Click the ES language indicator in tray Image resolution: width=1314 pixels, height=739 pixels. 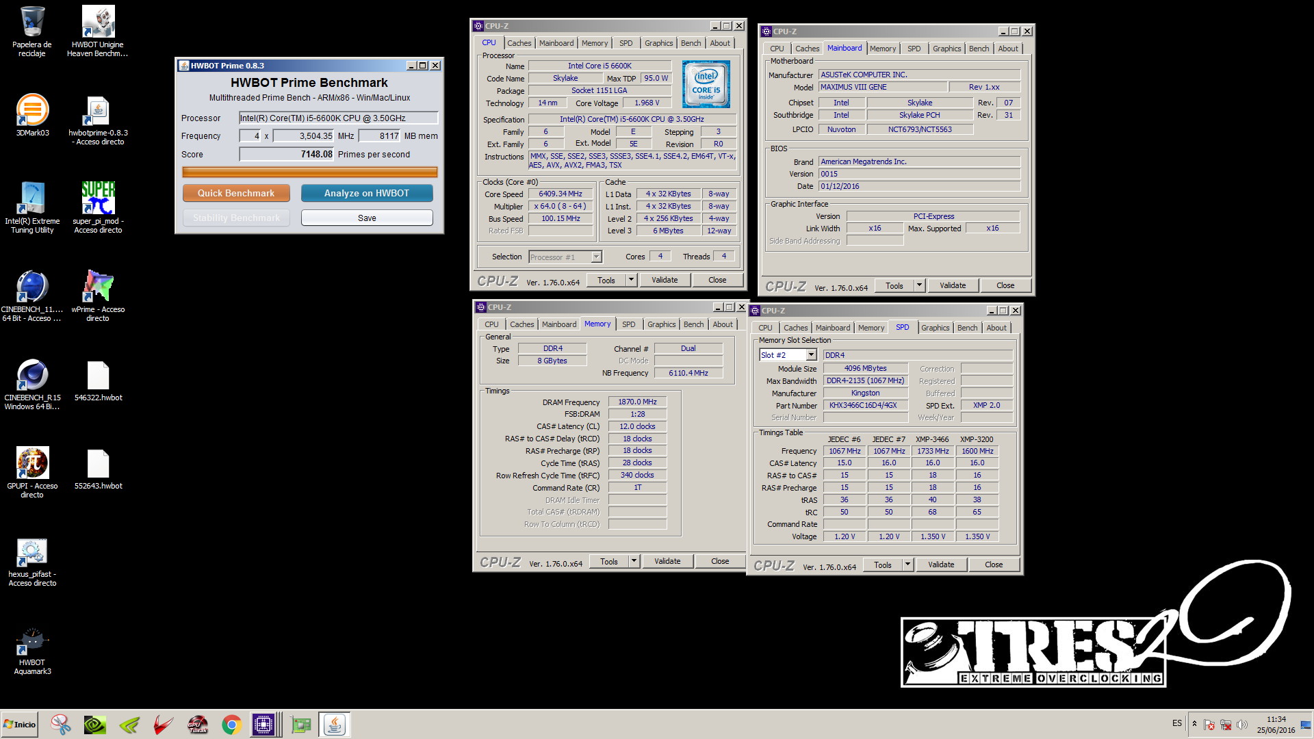[1177, 724]
